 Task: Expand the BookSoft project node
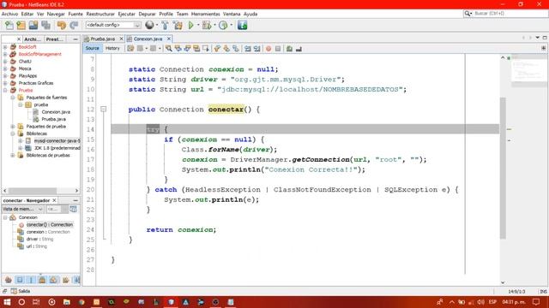coord(5,47)
